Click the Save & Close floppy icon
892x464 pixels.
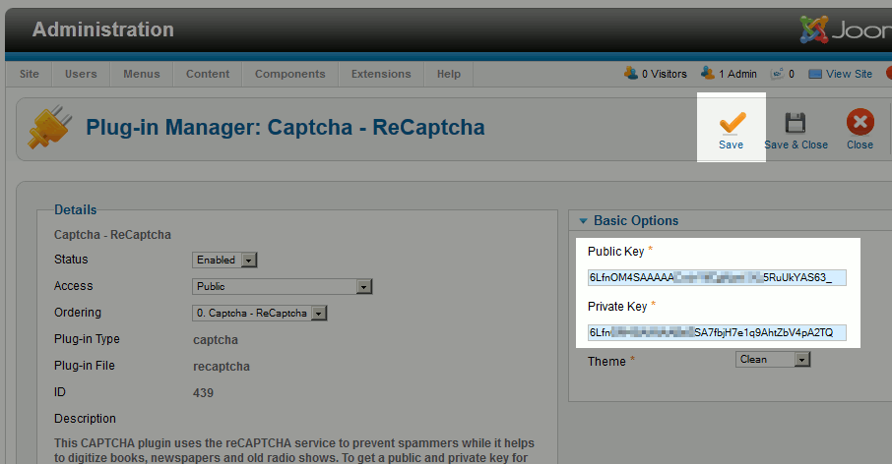point(796,123)
